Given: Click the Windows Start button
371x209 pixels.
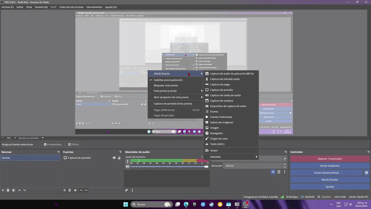Looking at the screenshot, I should coord(126,204).
